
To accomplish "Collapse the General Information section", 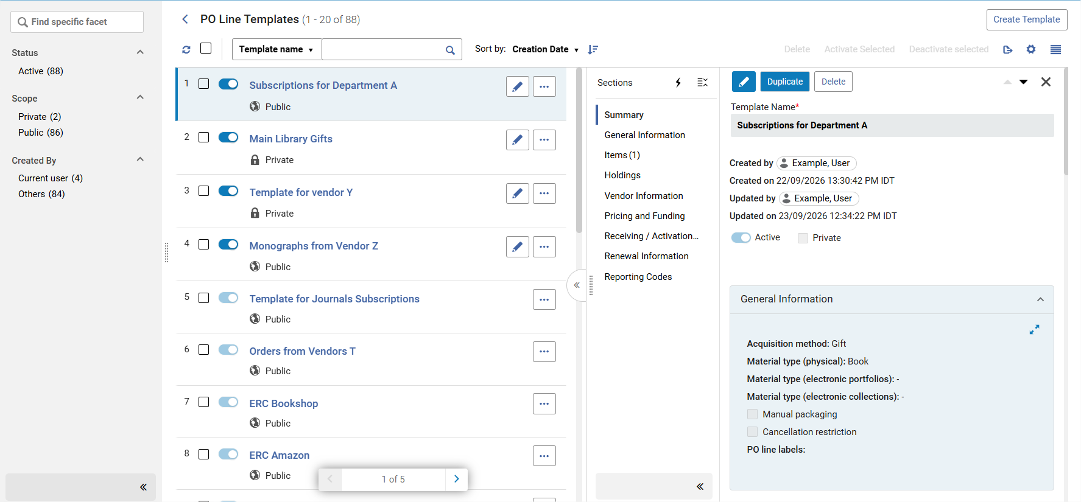I will 1040,299.
